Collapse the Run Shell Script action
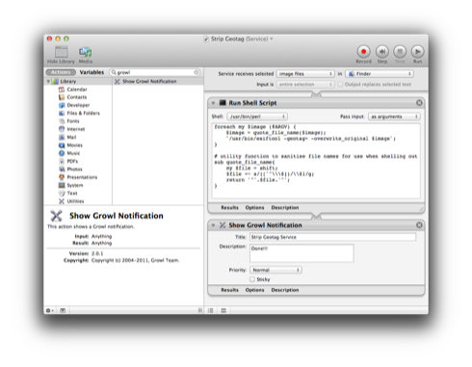472x367 pixels. pyautogui.click(x=213, y=103)
